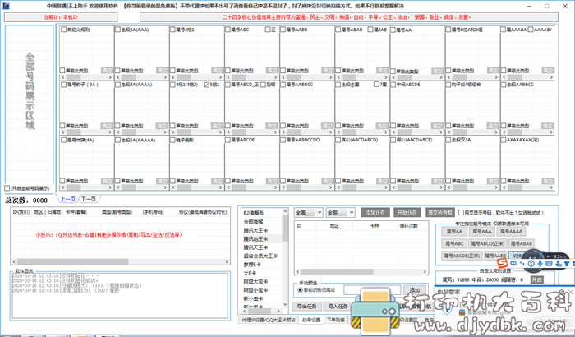Go to the 上一页 tab
The image size is (575, 337).
(x=68, y=199)
